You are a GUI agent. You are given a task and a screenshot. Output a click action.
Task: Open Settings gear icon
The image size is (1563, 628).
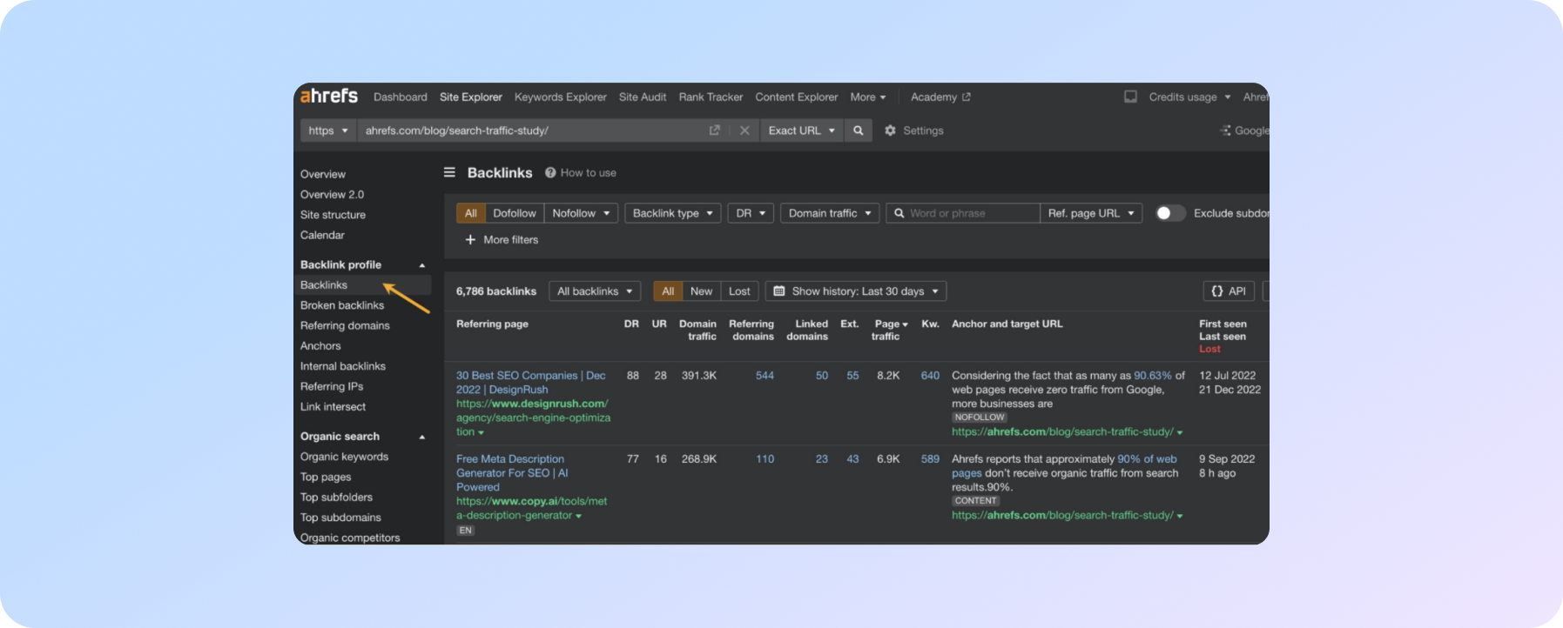click(890, 130)
